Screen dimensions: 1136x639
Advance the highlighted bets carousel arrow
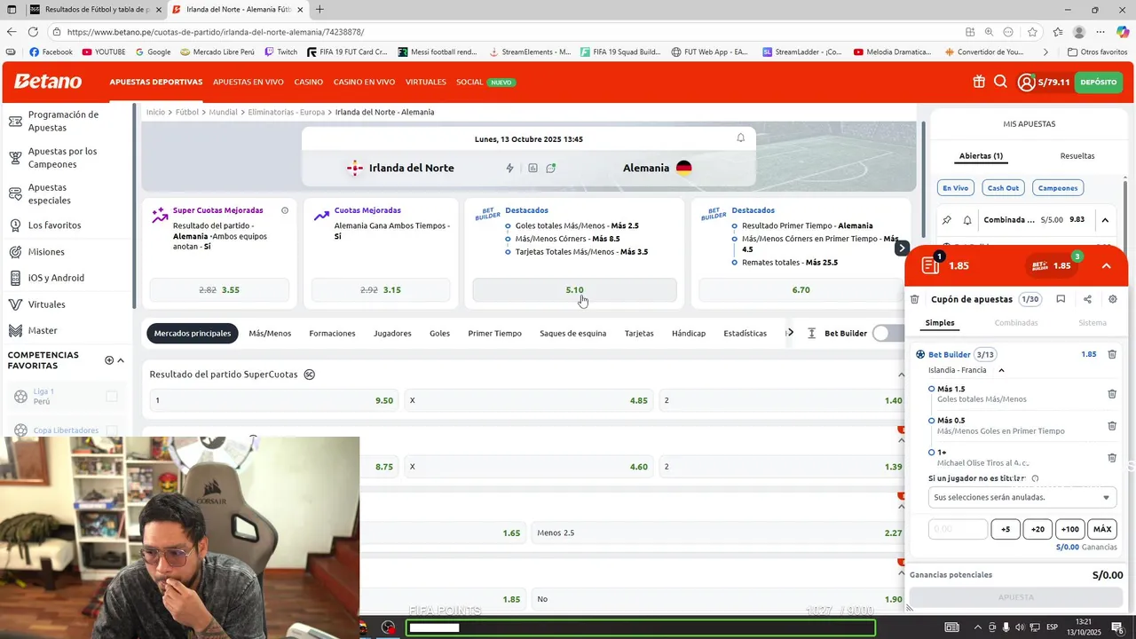pyautogui.click(x=902, y=248)
